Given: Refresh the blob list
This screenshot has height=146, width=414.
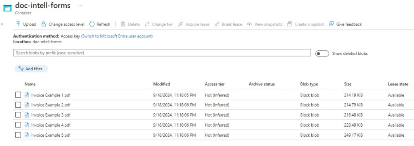Looking at the screenshot, I should pyautogui.click(x=100, y=24).
